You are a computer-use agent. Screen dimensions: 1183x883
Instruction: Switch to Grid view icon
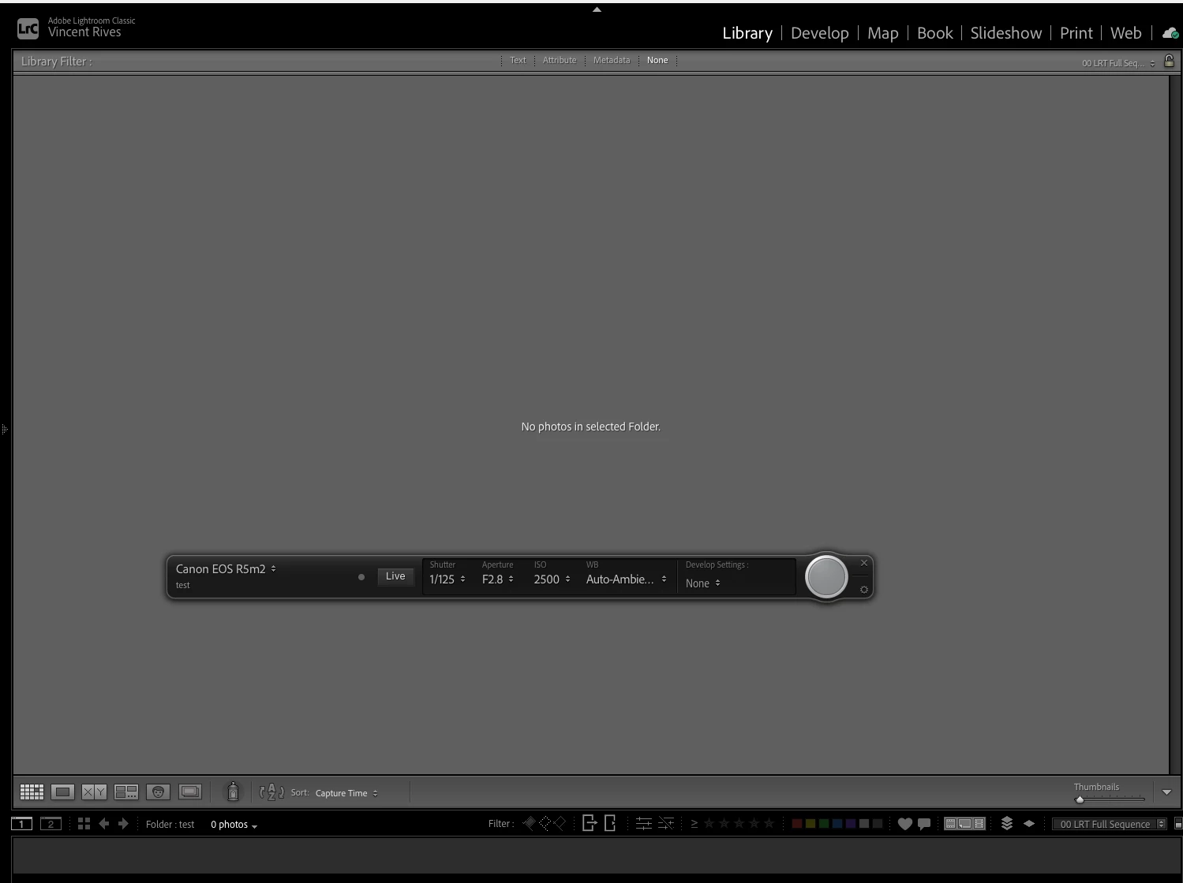pos(32,792)
